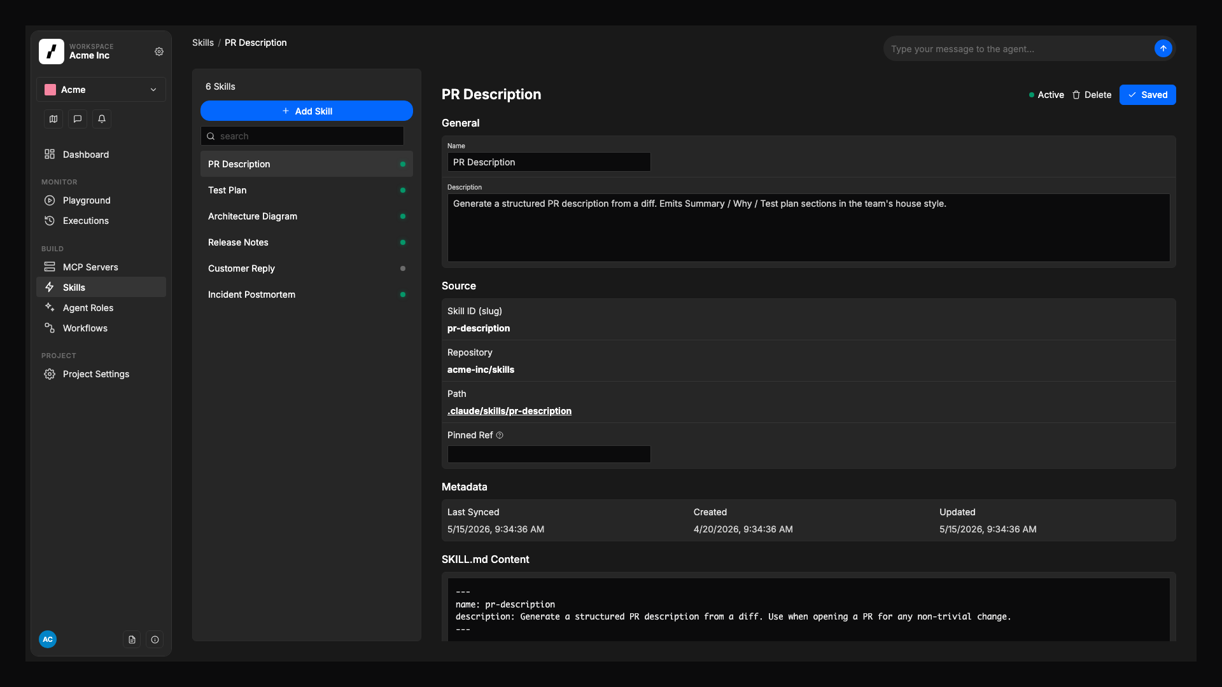Send message with blue arrow button
The width and height of the screenshot is (1222, 687).
1163,48
